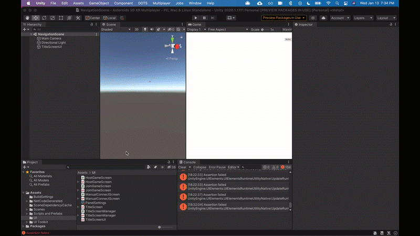420x236 pixels.
Task: Lock the Hierarchy panel
Action: click(91, 24)
